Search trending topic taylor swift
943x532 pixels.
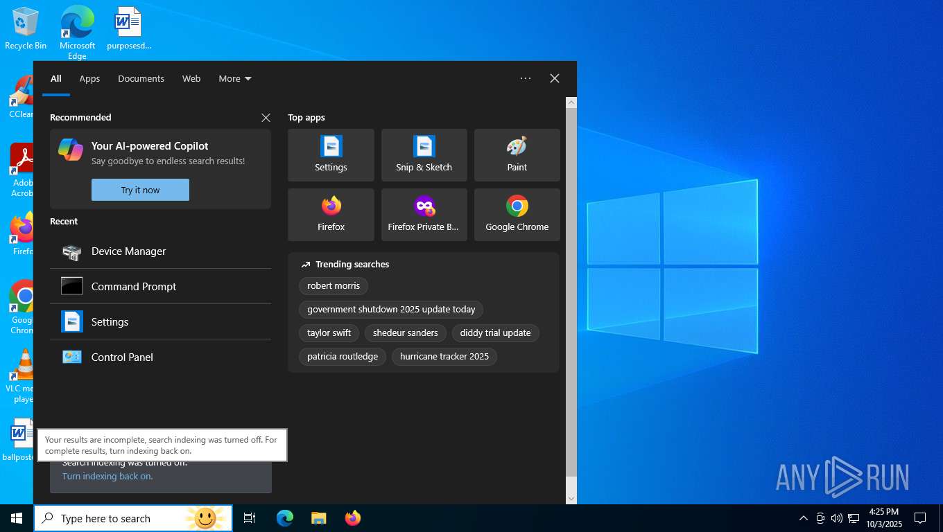(329, 333)
